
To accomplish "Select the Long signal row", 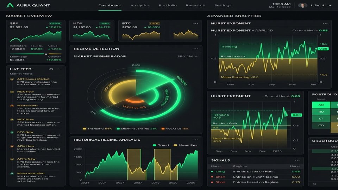I will coord(256,171).
